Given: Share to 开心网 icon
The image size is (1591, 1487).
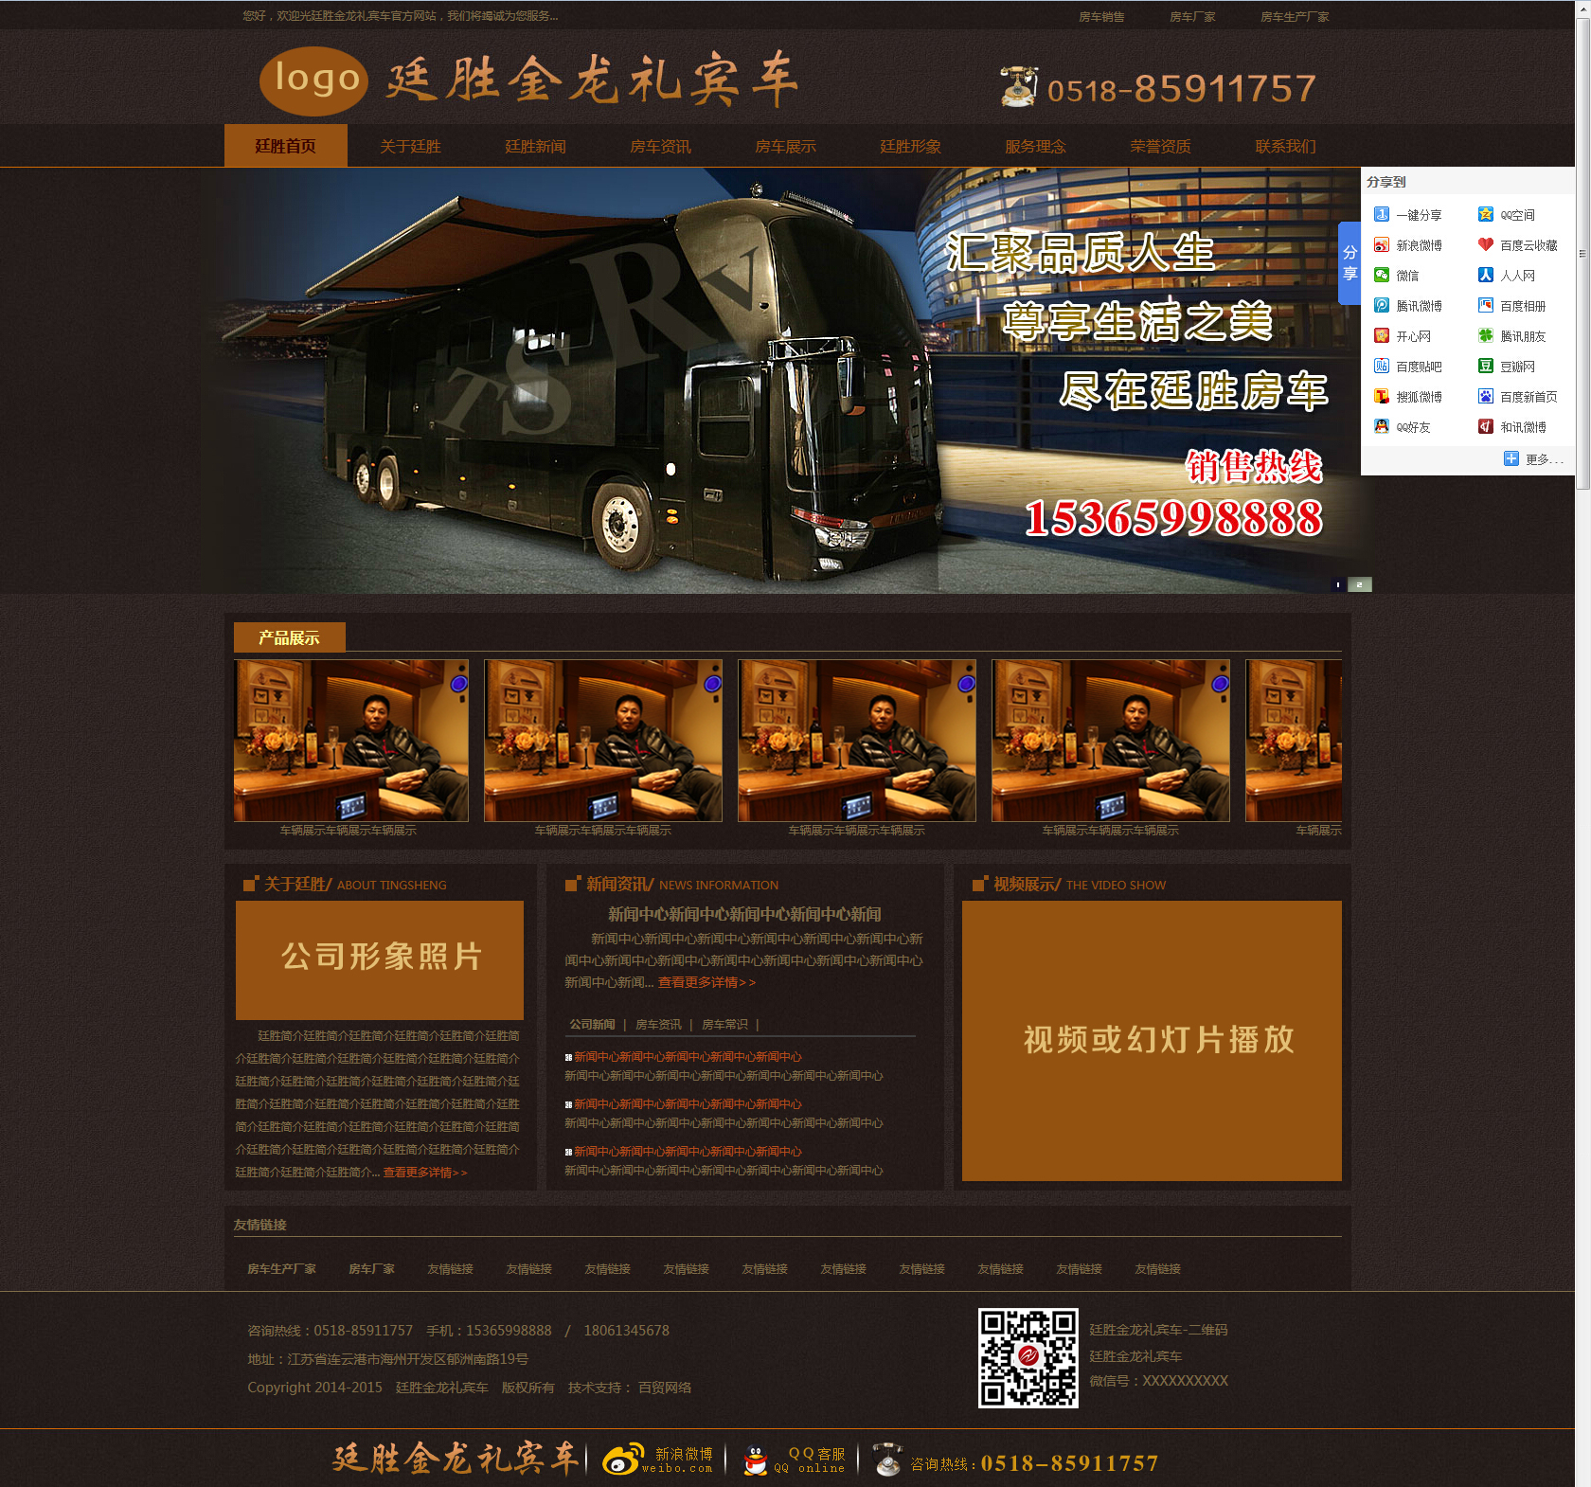Looking at the screenshot, I should [x=1382, y=336].
